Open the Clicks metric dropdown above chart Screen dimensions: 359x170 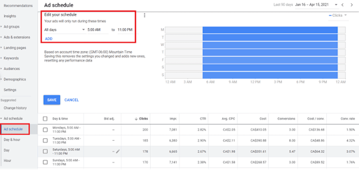click(x=338, y=16)
